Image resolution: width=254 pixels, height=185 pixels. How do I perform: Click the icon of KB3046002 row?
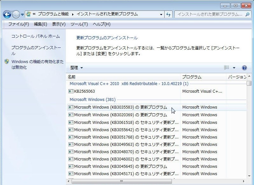point(71,159)
